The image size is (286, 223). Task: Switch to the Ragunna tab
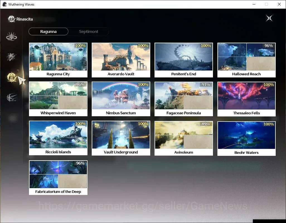pyautogui.click(x=48, y=31)
